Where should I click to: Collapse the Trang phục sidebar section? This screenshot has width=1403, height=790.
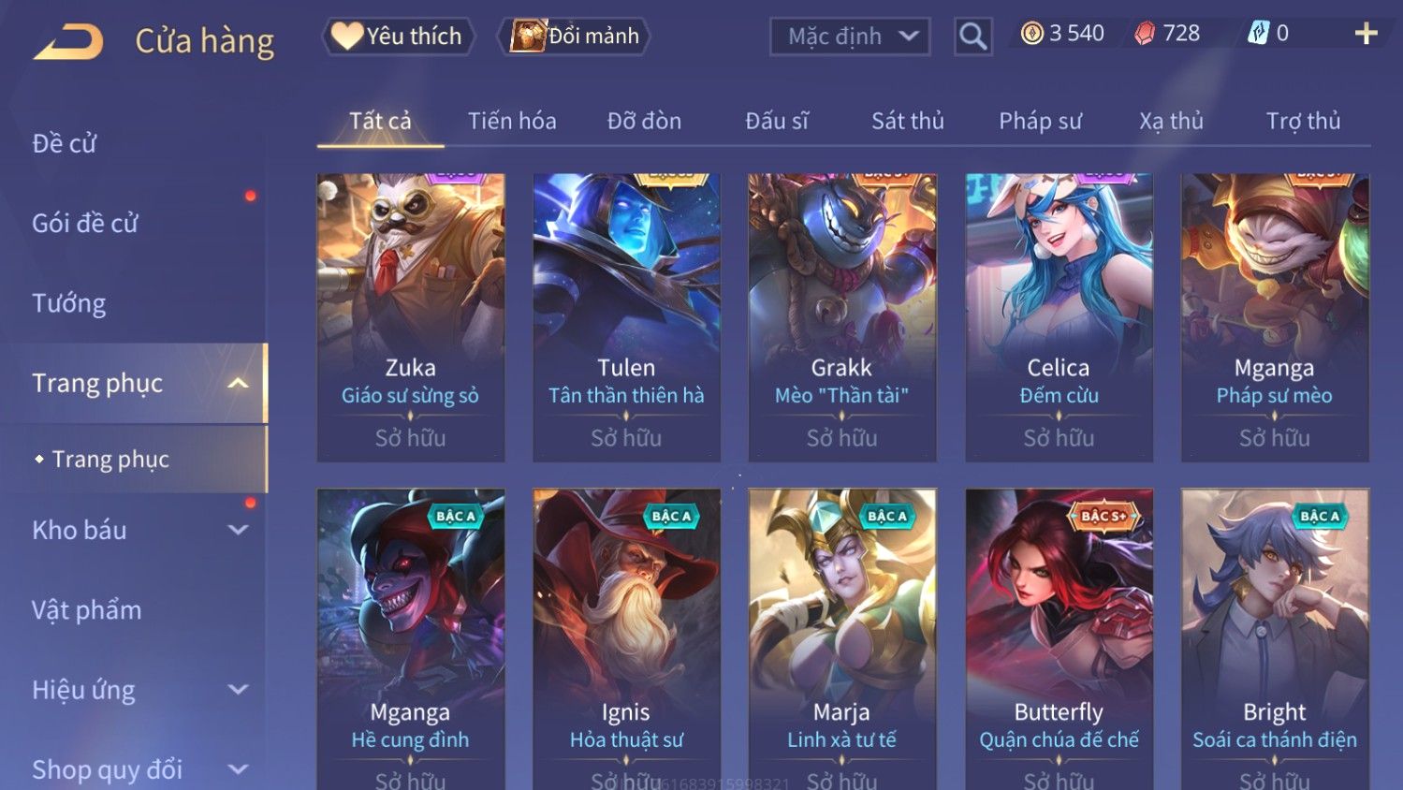click(x=238, y=383)
